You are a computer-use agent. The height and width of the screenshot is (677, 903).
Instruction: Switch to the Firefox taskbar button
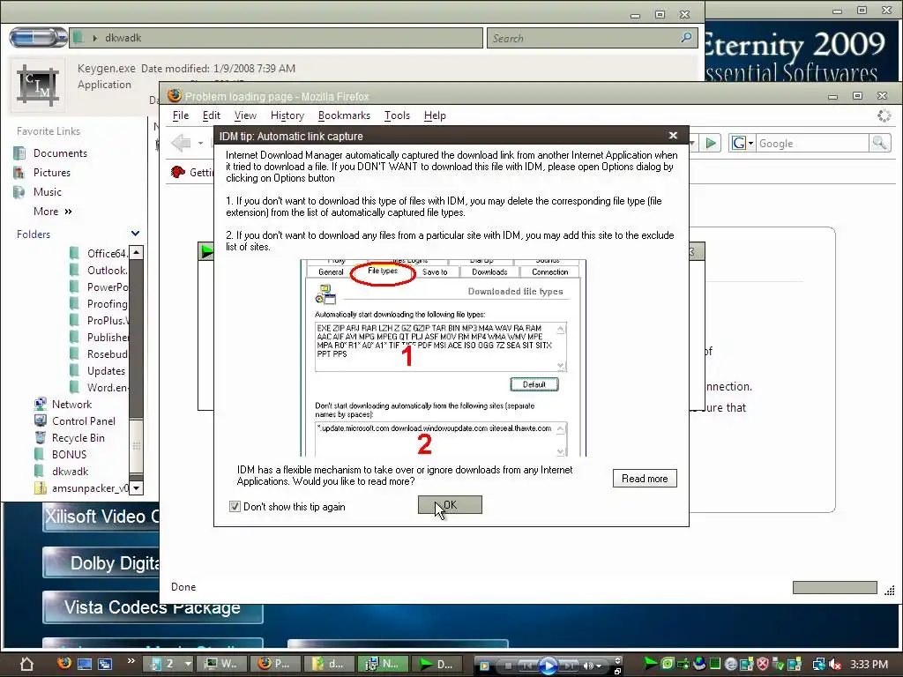point(274,664)
